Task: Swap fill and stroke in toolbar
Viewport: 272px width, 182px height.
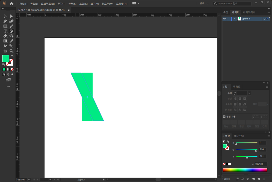Action: pyautogui.click(x=12, y=56)
